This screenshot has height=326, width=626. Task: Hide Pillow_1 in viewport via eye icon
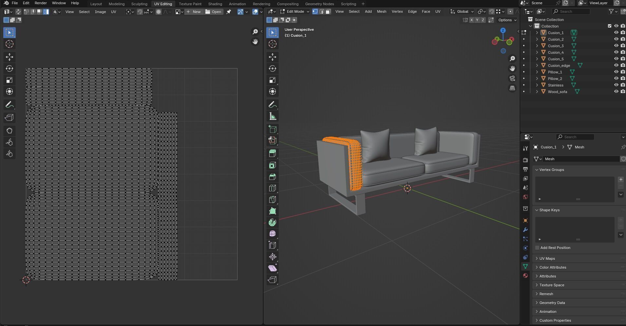pos(616,72)
